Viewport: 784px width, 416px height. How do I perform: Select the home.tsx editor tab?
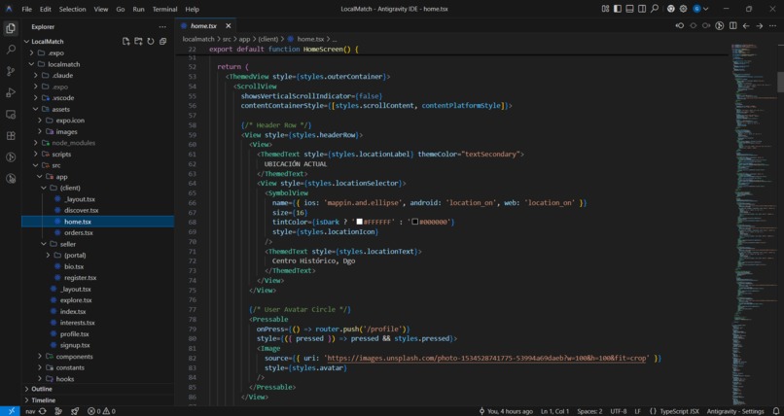click(205, 26)
